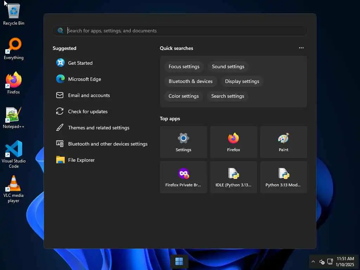The width and height of the screenshot is (360, 270).
Task: Launch the Firefox Private Browsing tile
Action: [x=184, y=177]
